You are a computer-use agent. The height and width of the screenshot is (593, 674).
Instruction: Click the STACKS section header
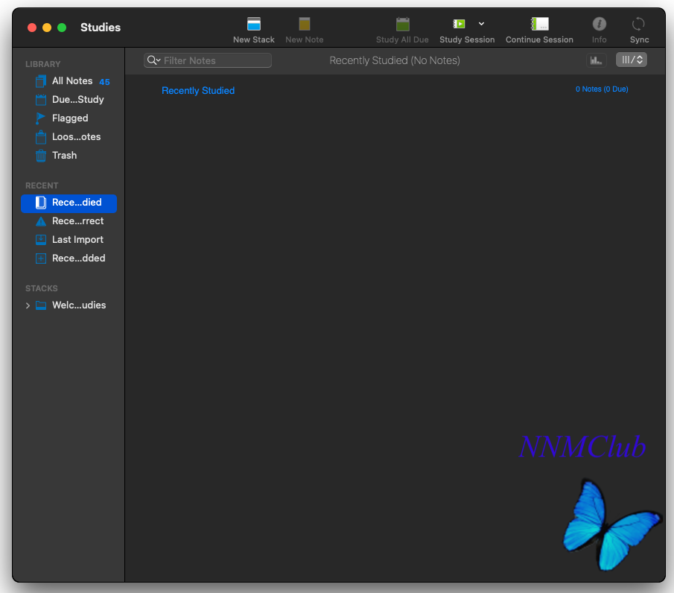[x=41, y=288]
